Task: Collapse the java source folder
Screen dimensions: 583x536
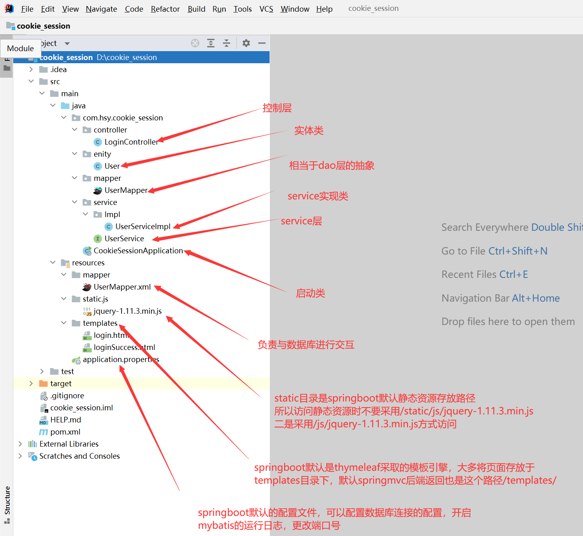Action: click(x=53, y=106)
